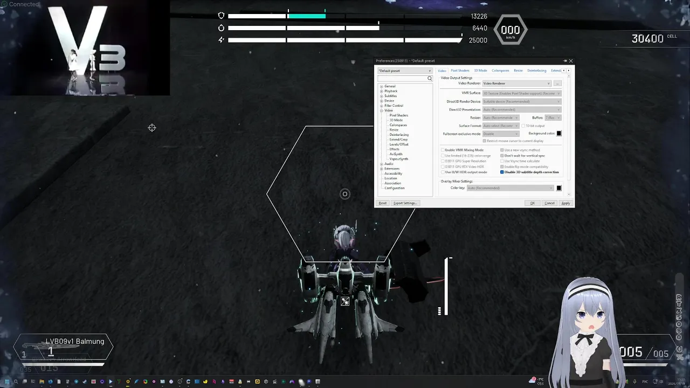
Task: Switch to the Resize tab
Action: [518, 71]
